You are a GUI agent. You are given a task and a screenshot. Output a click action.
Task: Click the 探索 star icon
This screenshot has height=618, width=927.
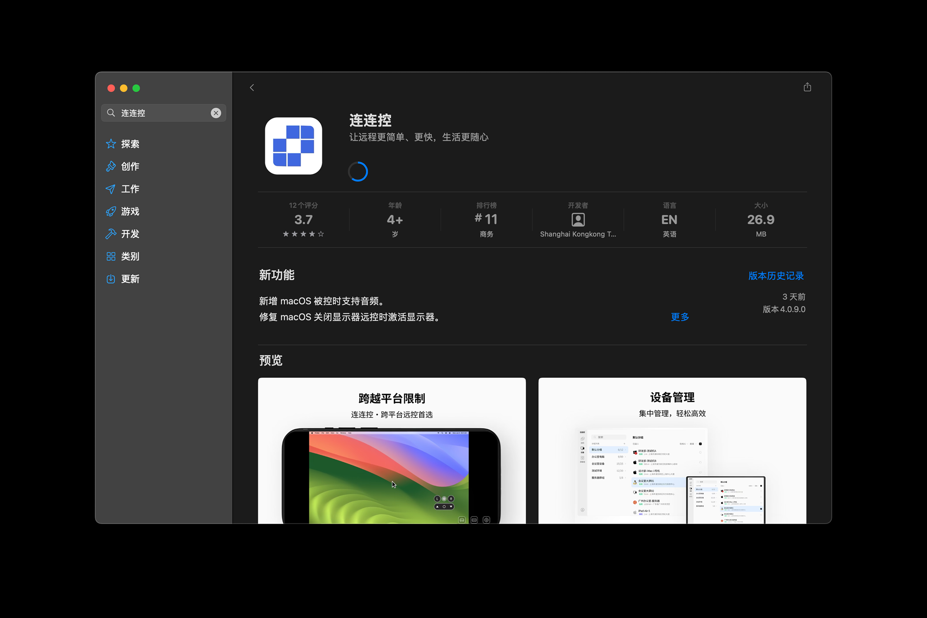(x=111, y=143)
